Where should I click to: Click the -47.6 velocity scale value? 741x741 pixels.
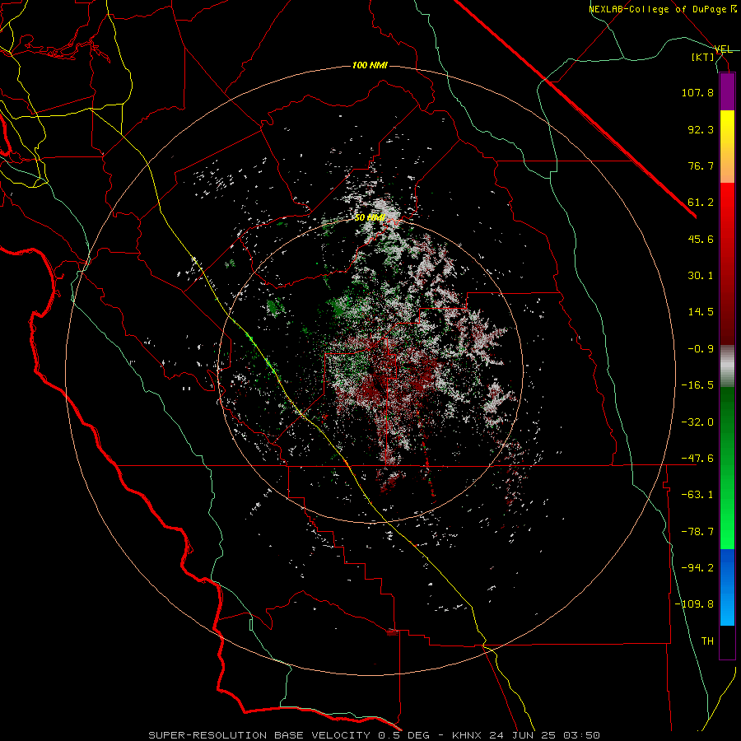point(697,459)
